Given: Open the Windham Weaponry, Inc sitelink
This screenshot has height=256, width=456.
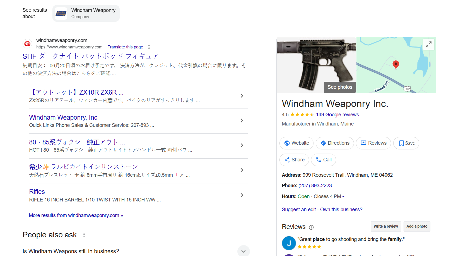Looking at the screenshot, I should (x=63, y=117).
